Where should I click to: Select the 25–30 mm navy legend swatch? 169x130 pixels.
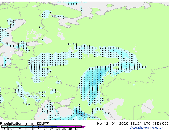(x=54, y=127)
